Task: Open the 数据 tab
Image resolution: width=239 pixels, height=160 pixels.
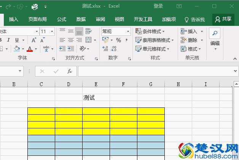Action: [81, 19]
